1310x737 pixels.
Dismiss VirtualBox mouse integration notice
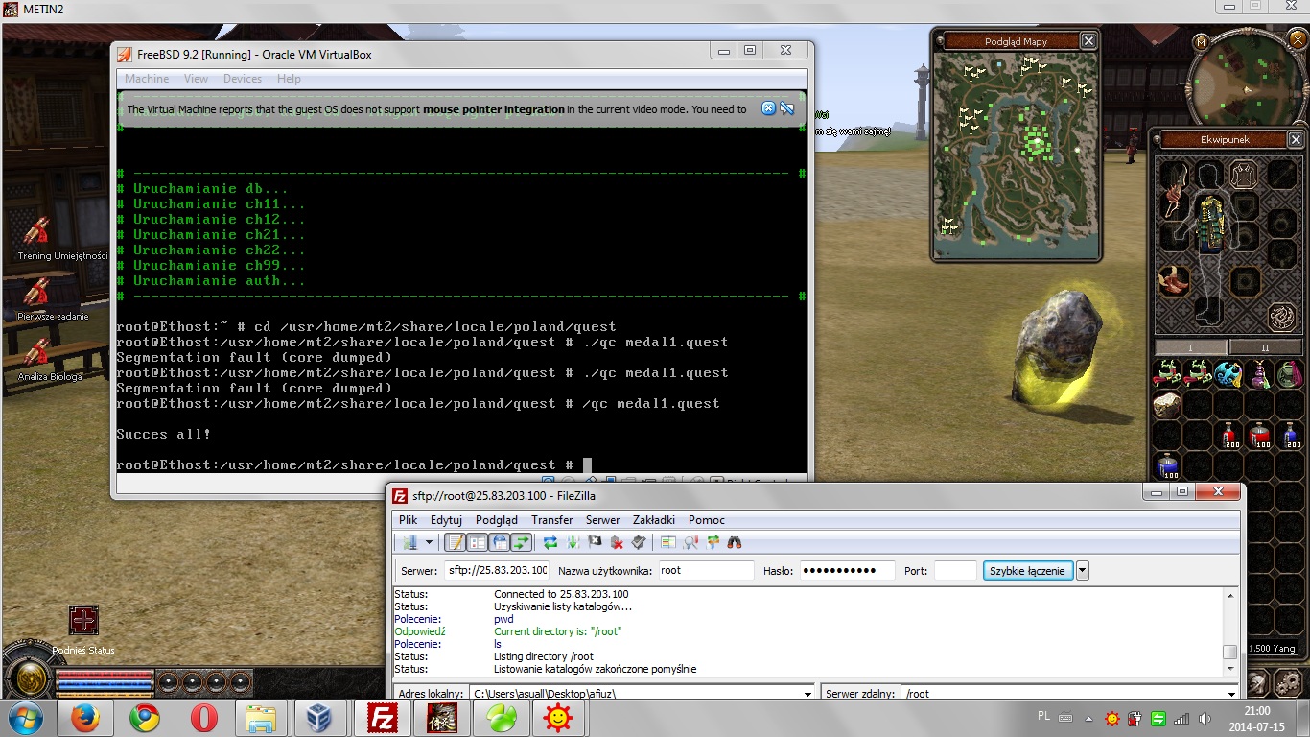768,108
